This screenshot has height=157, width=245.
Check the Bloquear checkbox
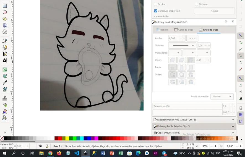[x=196, y=4]
